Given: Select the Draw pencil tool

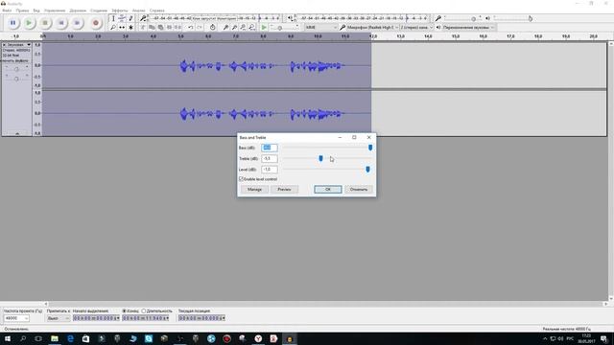Looking at the screenshot, I should (x=130, y=18).
